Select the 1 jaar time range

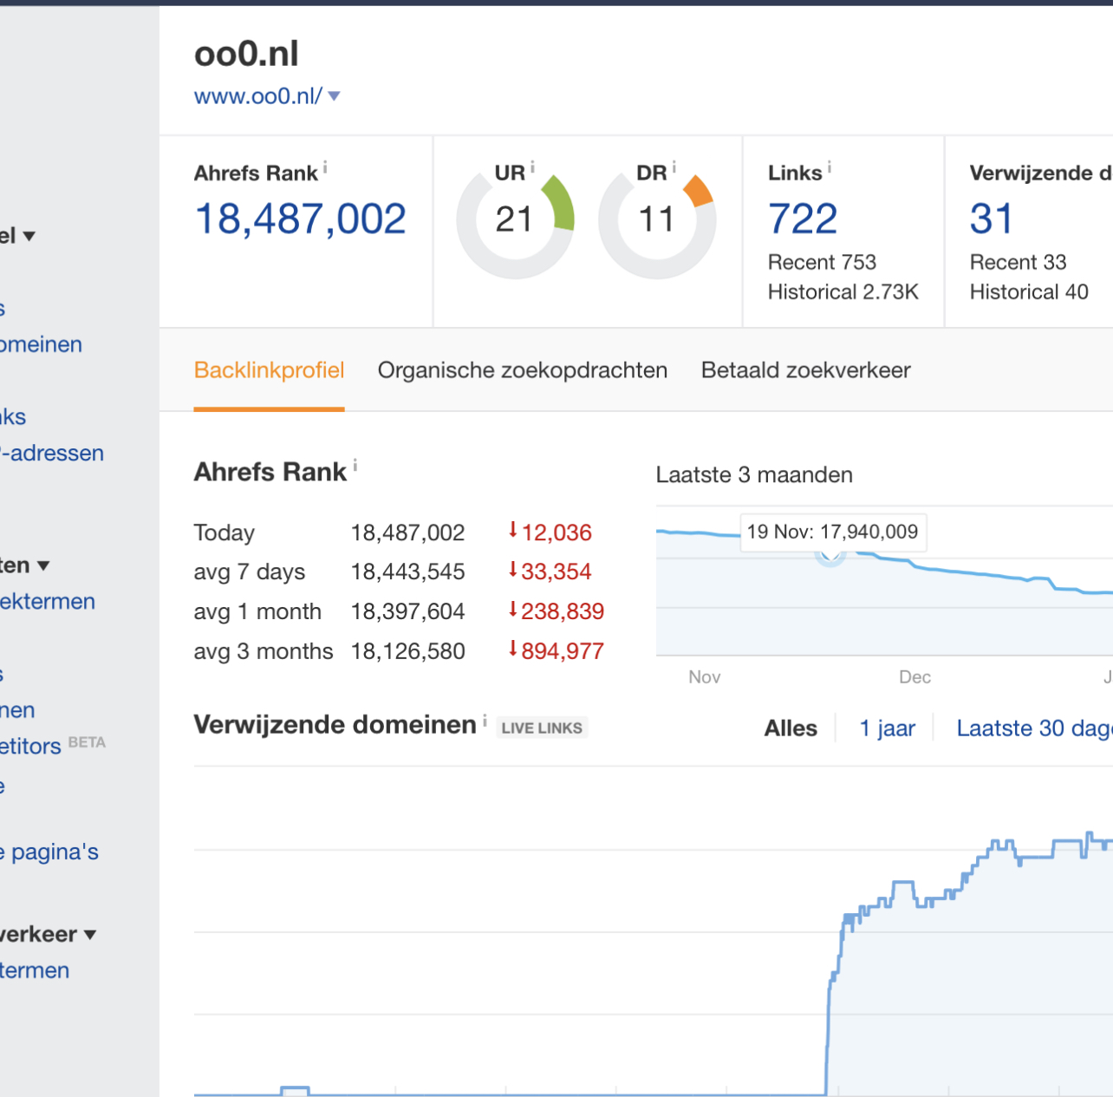click(x=888, y=728)
